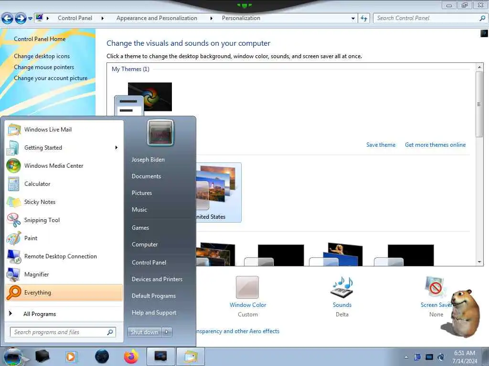Open Change mouse pointers link
Screen dimensions: 489x366
click(x=44, y=67)
